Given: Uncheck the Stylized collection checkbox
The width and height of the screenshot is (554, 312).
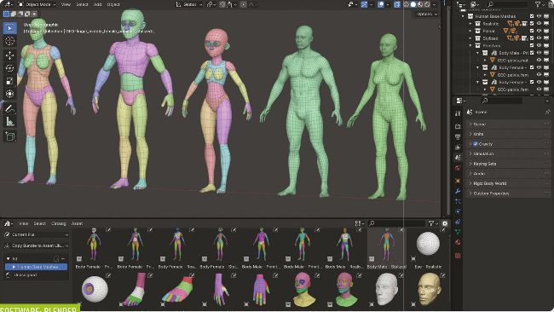Looking at the screenshot, I should tap(532, 38).
